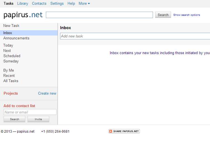Image resolution: width=210 pixels, height=149 pixels.
Task: Focus the main search input field
Action: 99,15
